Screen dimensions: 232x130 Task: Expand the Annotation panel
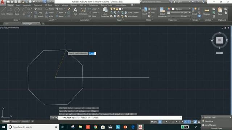(x=86, y=20)
